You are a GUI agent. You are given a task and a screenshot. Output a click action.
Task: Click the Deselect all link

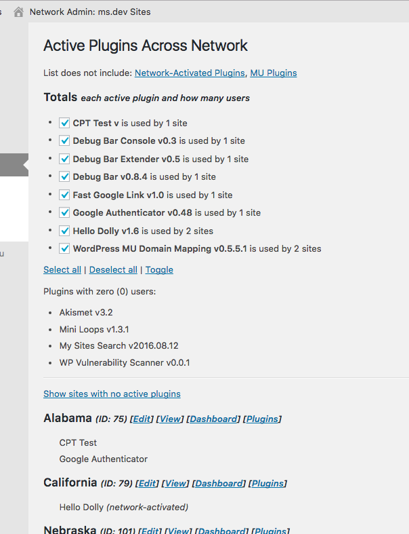click(113, 270)
